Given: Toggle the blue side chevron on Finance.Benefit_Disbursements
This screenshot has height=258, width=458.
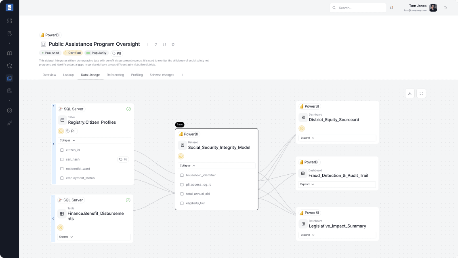Looking at the screenshot, I should click(x=53, y=219).
